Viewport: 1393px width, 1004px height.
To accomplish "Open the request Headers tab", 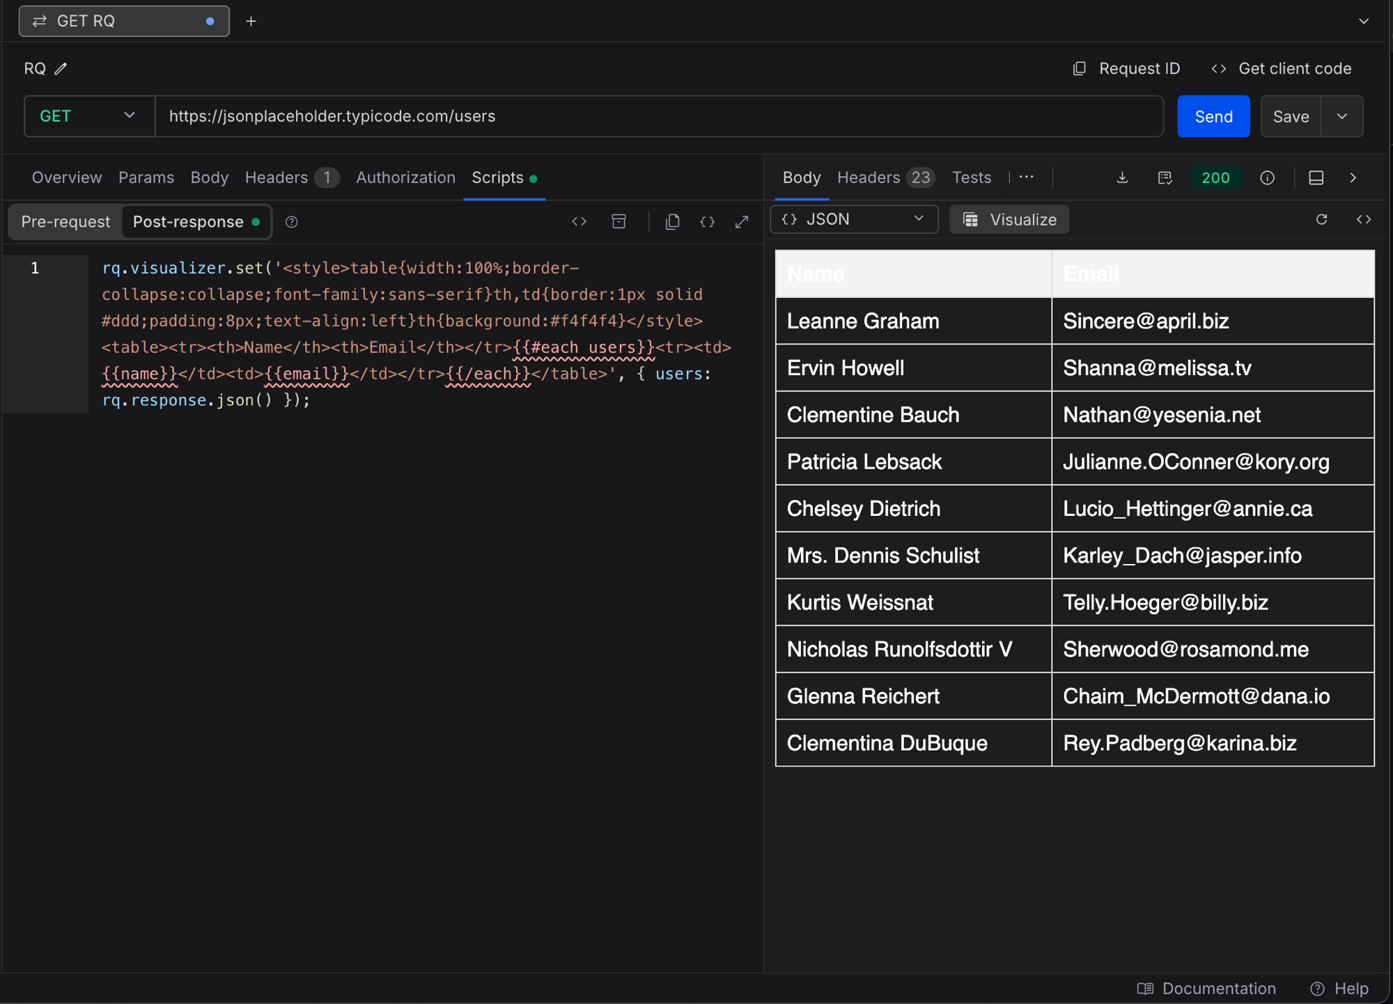I will pos(292,178).
